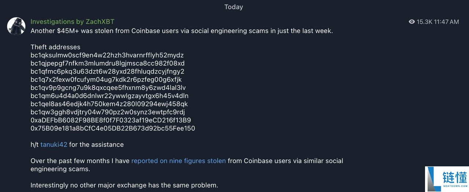The image size is (469, 192).
Task: Click address starting with bc1qfmc6pkq3u63
Action: [x=107, y=71]
